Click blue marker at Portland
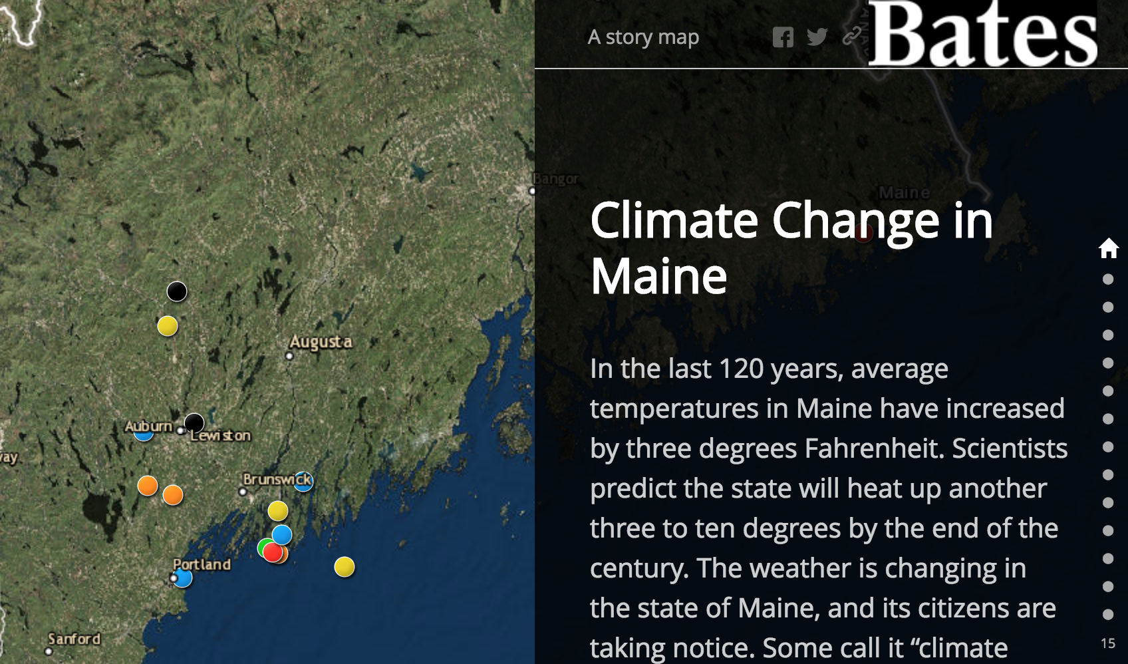1128x664 pixels. click(183, 578)
